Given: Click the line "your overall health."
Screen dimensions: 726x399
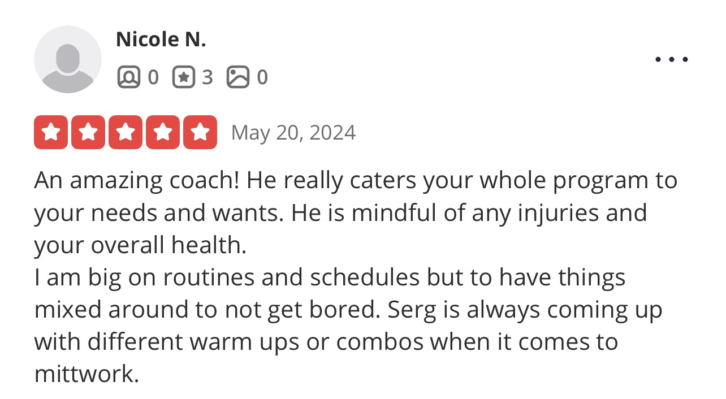Looking at the screenshot, I should (140, 246).
